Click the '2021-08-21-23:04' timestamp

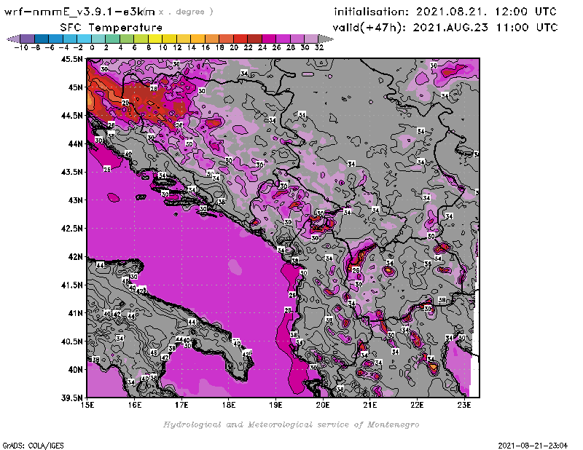click(533, 446)
